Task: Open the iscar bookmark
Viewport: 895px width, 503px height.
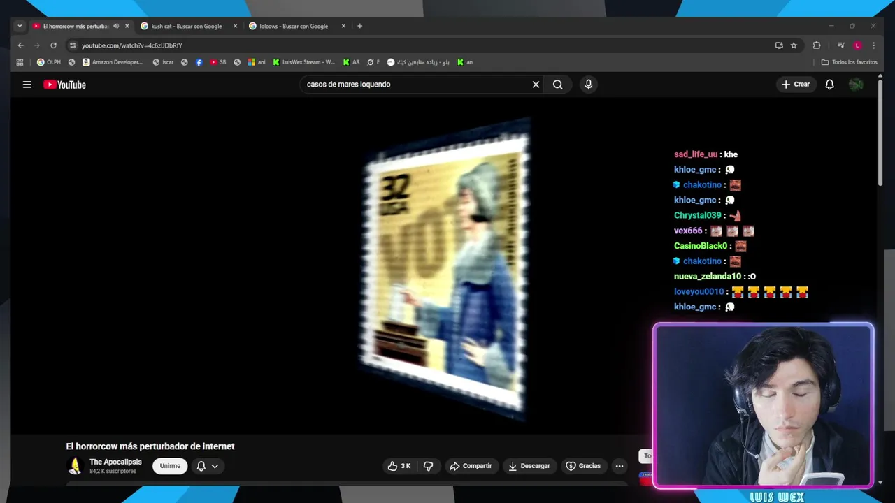Action: [163, 62]
